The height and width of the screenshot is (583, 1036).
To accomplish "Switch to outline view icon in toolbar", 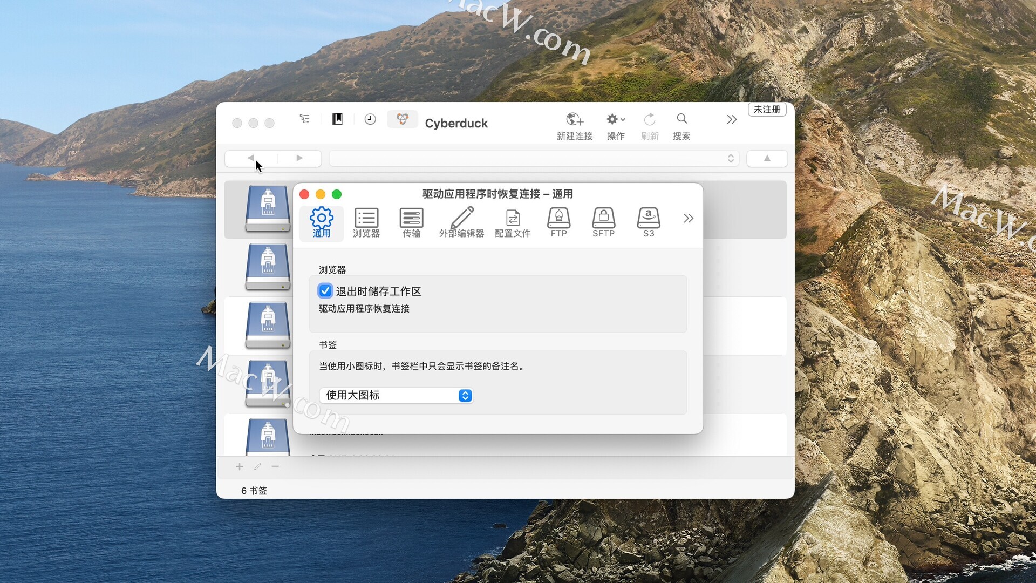I will pos(305,119).
